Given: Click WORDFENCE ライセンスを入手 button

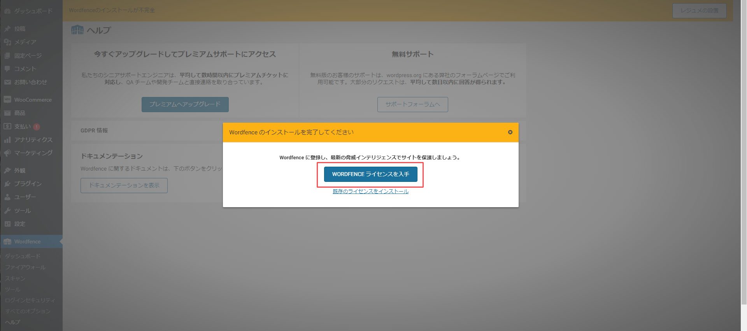Looking at the screenshot, I should 370,174.
